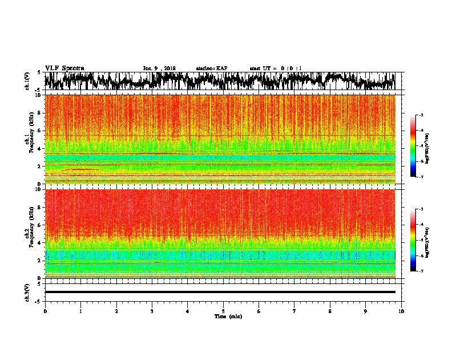Image resolution: width=452 pixels, height=349 pixels.
Task: Click the '8' tick on Time axis
Action: (x=330, y=311)
